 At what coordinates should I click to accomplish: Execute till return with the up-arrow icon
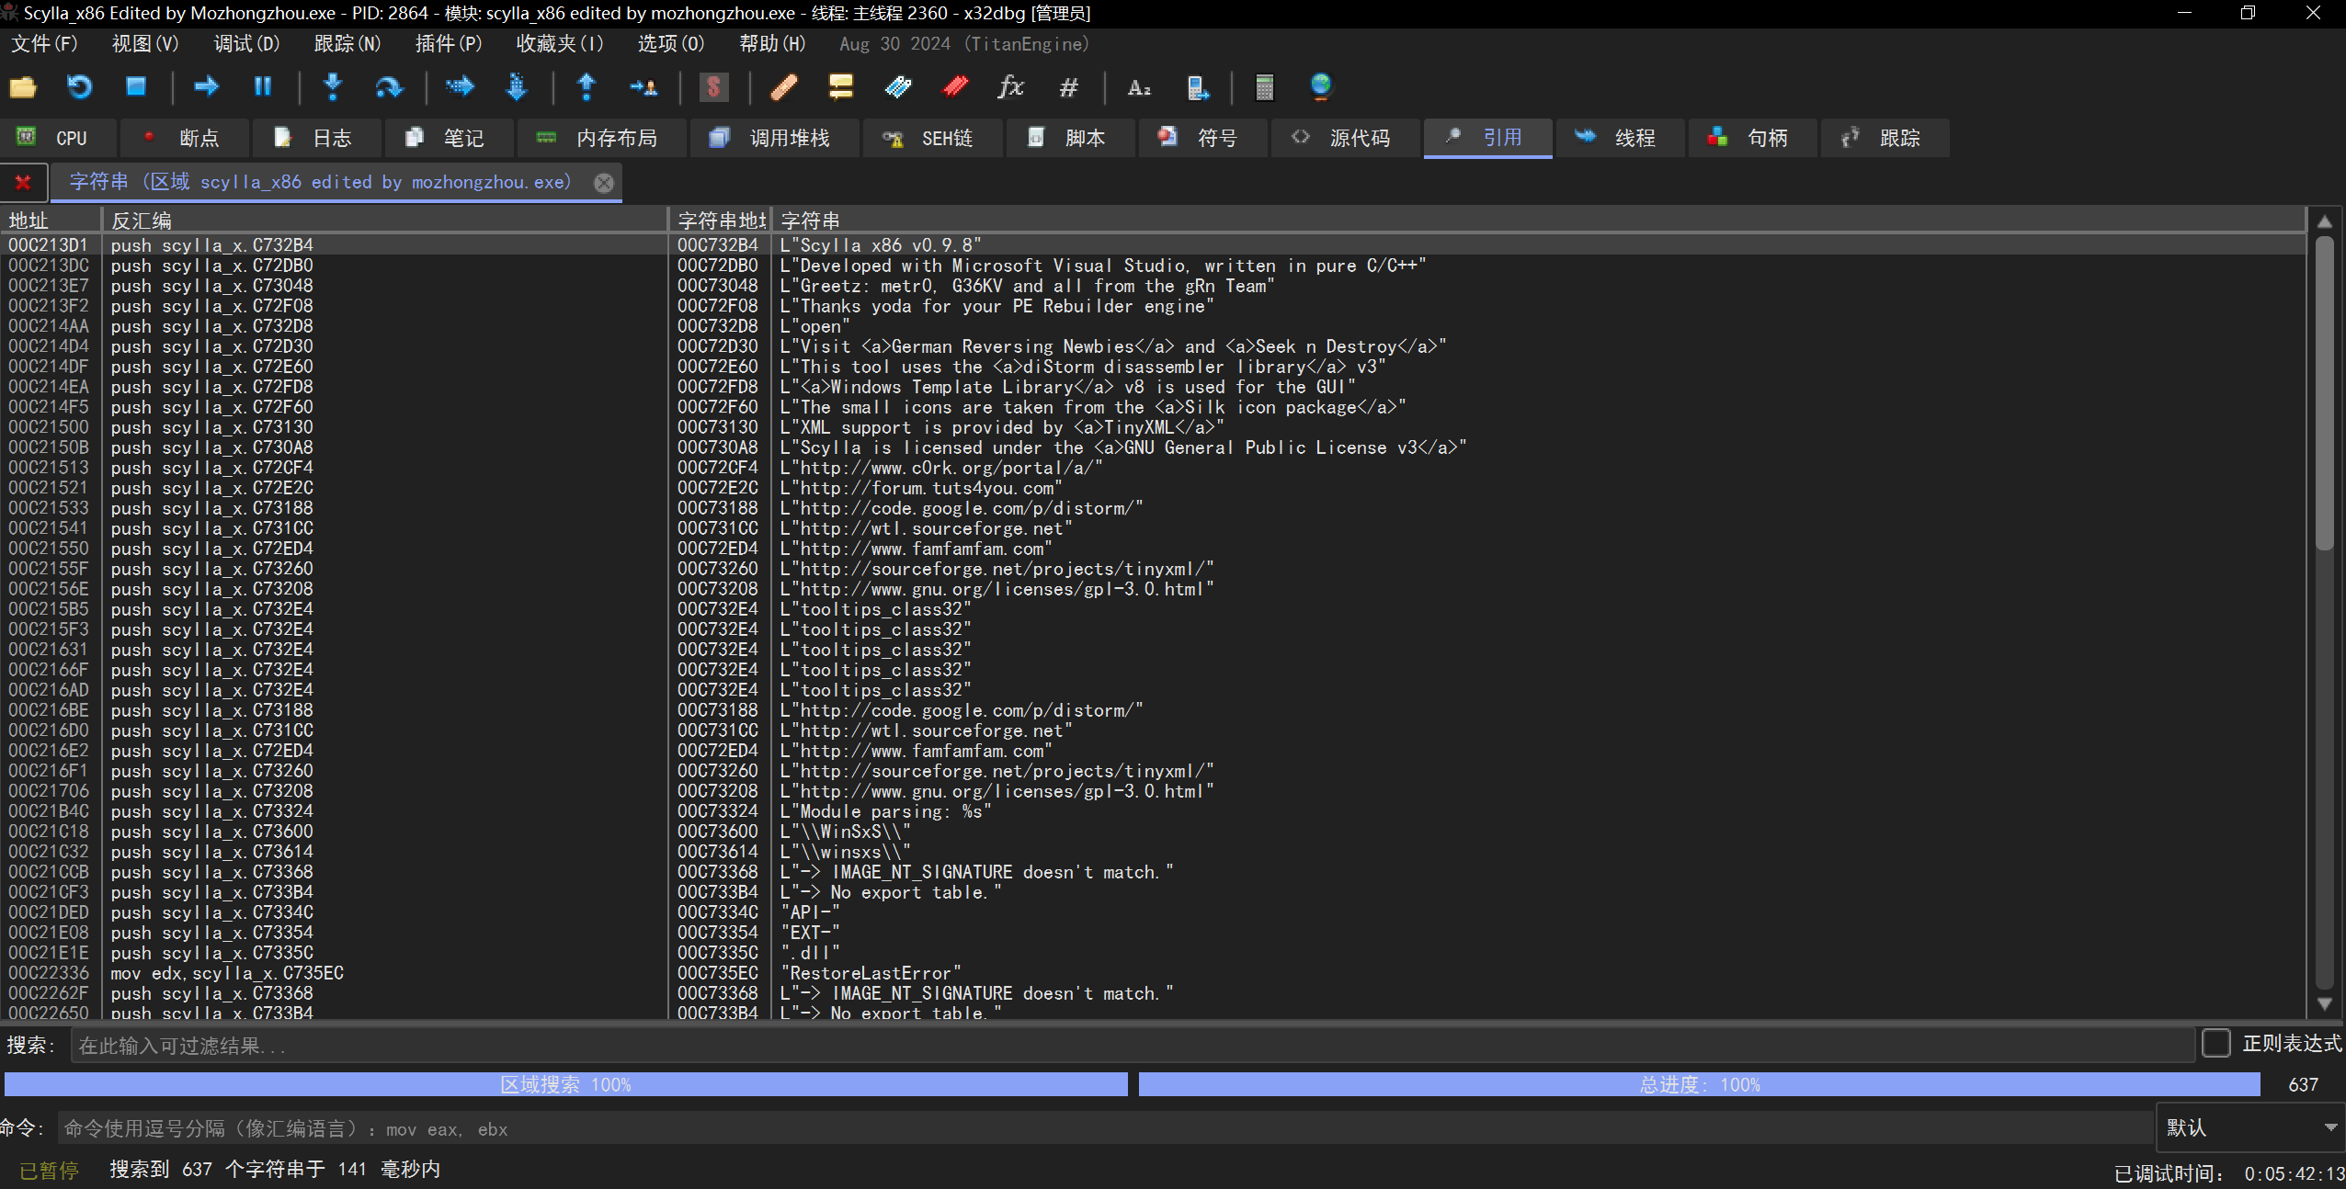click(586, 87)
